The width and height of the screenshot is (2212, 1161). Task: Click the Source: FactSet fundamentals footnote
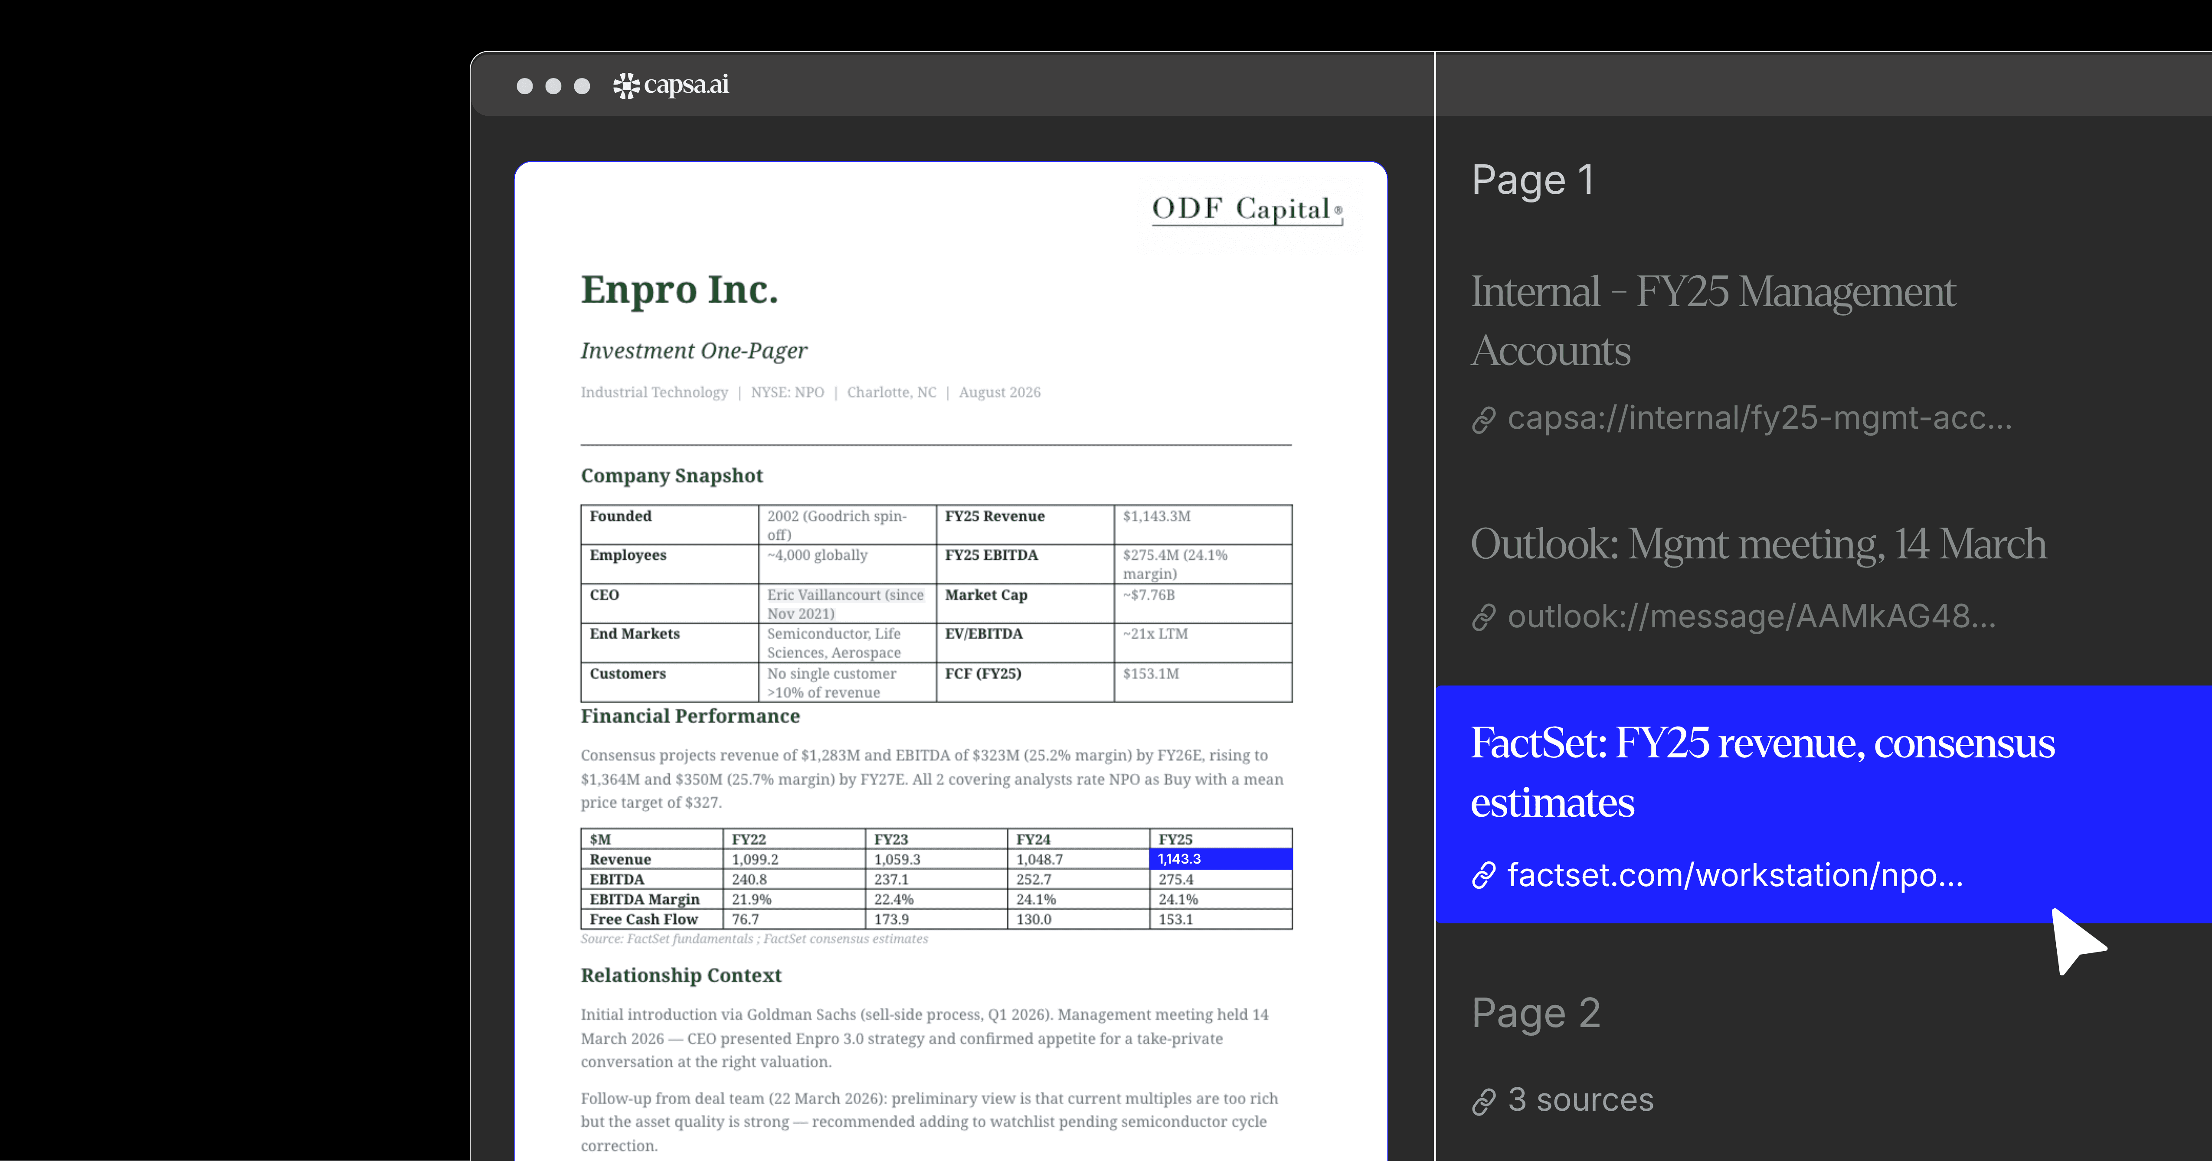coord(754,939)
